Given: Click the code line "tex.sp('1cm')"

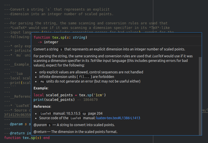Looking at the screenshot, I should (x=93, y=95).
